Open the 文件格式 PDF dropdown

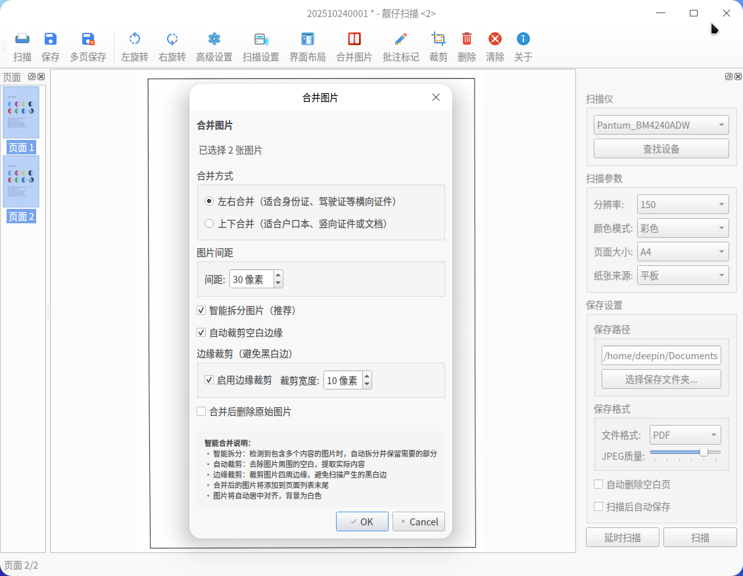click(x=685, y=435)
